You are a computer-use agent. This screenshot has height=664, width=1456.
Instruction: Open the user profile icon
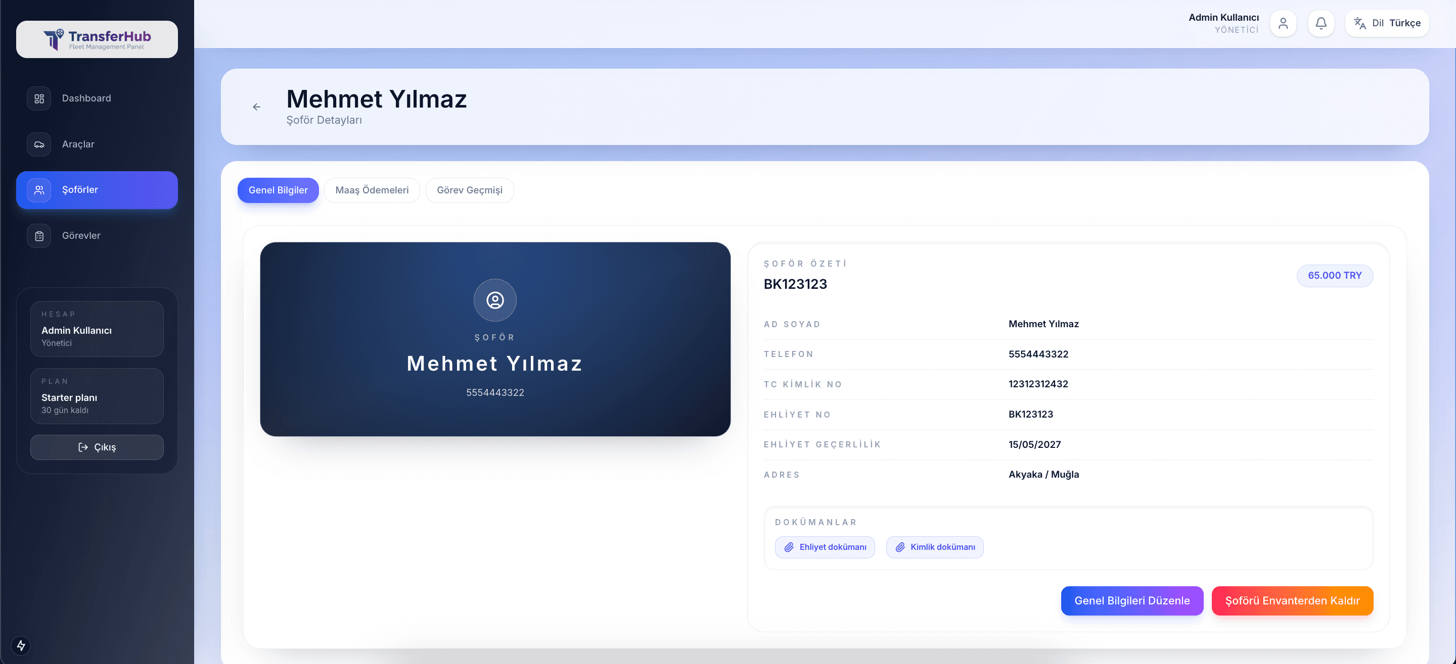click(1283, 23)
